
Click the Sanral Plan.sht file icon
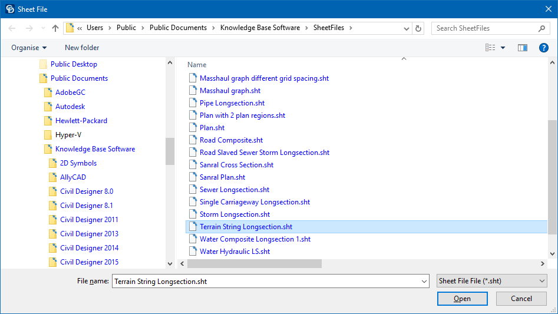(192, 177)
